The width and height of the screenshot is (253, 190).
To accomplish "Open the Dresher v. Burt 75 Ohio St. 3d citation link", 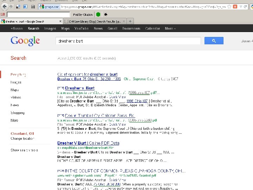I will 89,79.
